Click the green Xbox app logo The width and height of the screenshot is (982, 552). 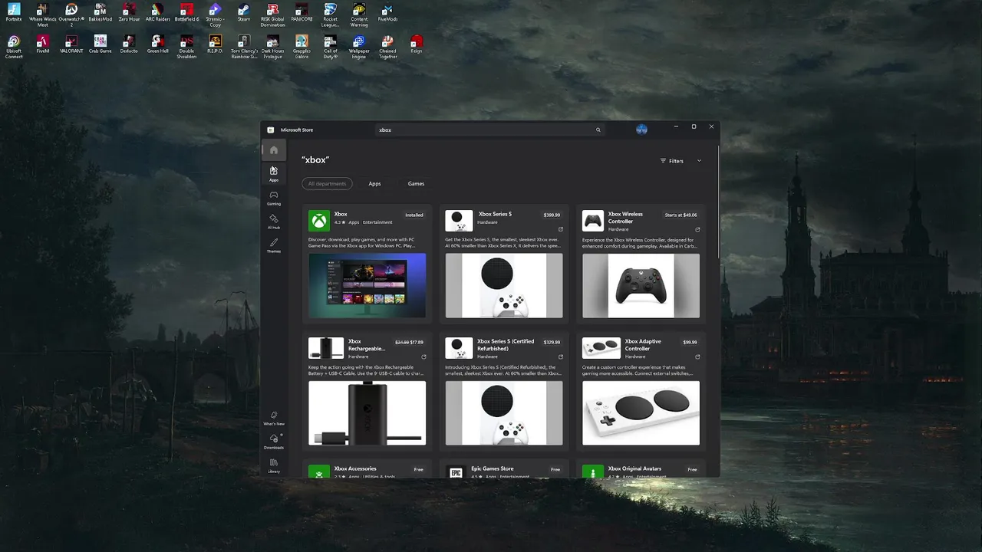pyautogui.click(x=319, y=221)
